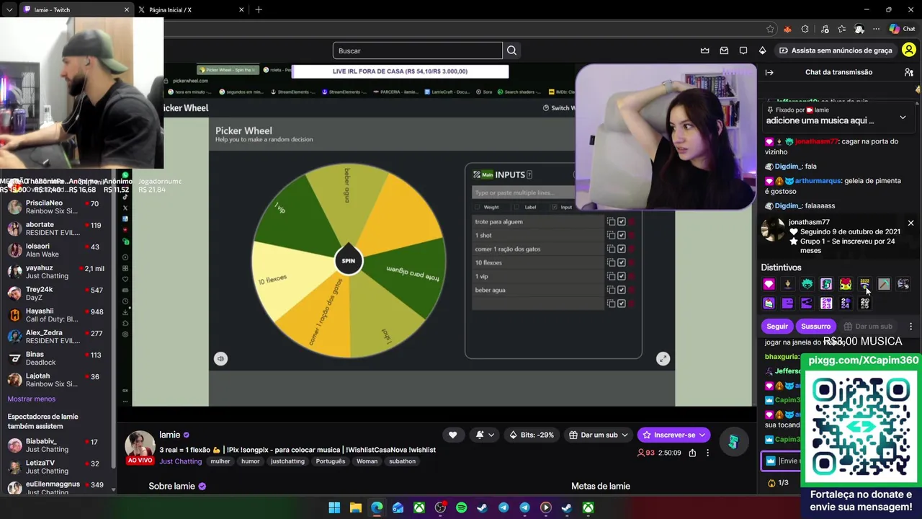Image resolution: width=922 pixels, height=519 pixels.
Task: Click the MetaMask fox extension icon
Action: 787,29
